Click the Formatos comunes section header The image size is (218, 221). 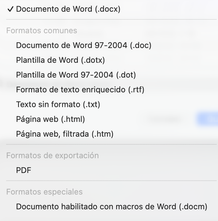(x=42, y=31)
